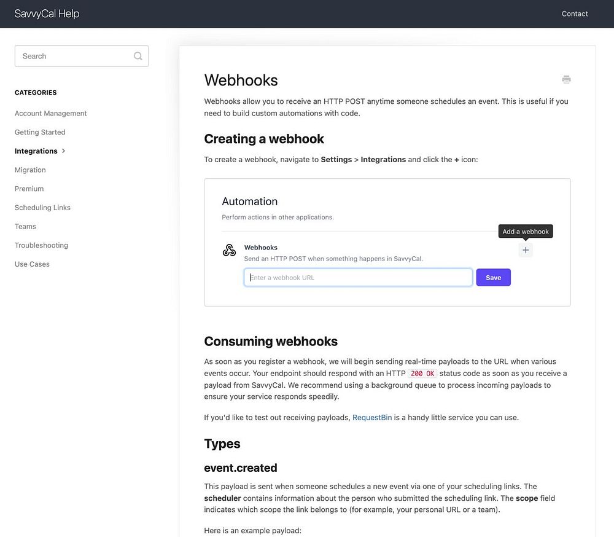The image size is (614, 537).
Task: Click the 200 OK code snippet
Action: [x=422, y=374]
